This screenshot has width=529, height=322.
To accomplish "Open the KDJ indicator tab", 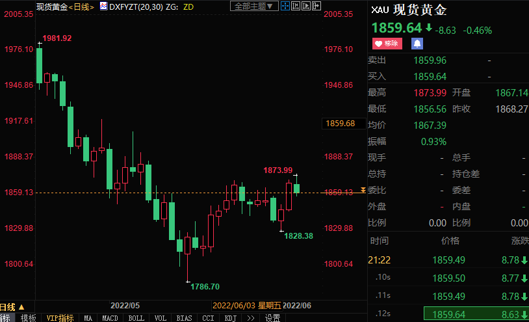I will coord(230,318).
